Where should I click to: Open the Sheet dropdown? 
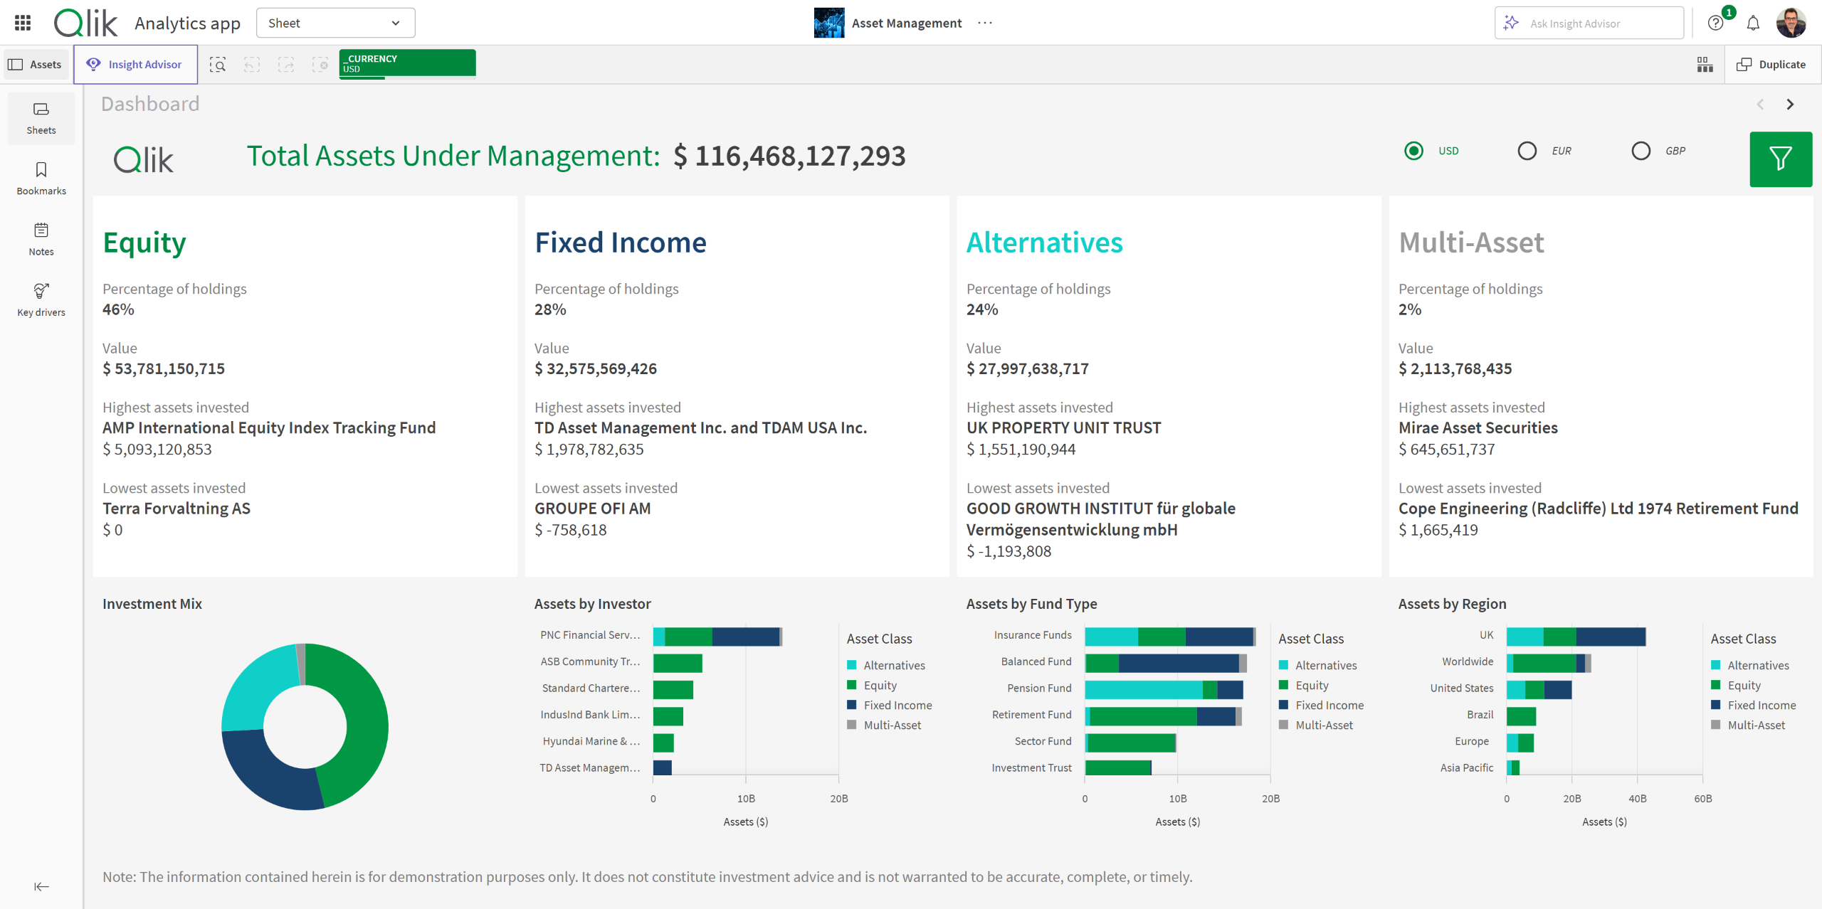pyautogui.click(x=335, y=23)
